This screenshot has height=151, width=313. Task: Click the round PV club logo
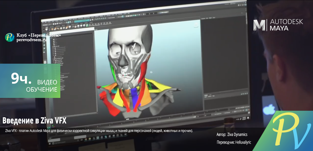(10, 37)
